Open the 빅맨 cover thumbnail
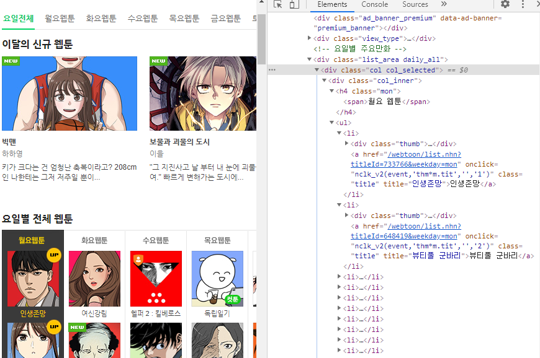Image resolution: width=540 pixels, height=358 pixels. [70, 94]
